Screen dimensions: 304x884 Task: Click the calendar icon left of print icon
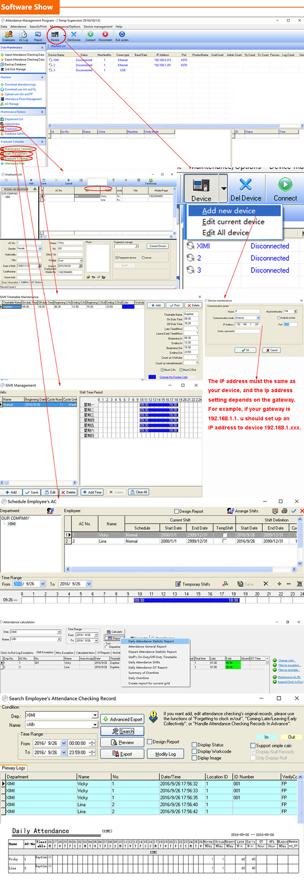(x=275, y=511)
